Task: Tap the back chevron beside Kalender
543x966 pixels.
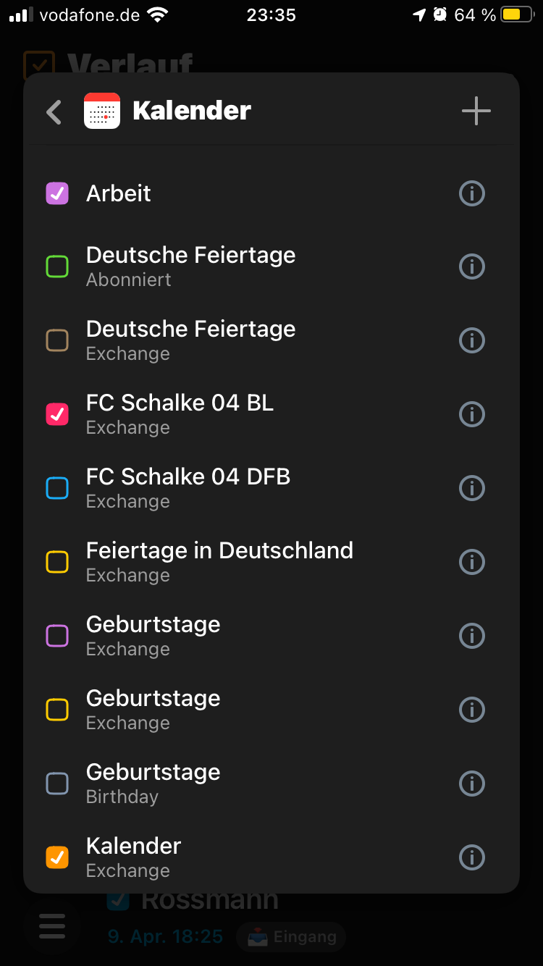Action: [x=54, y=112]
